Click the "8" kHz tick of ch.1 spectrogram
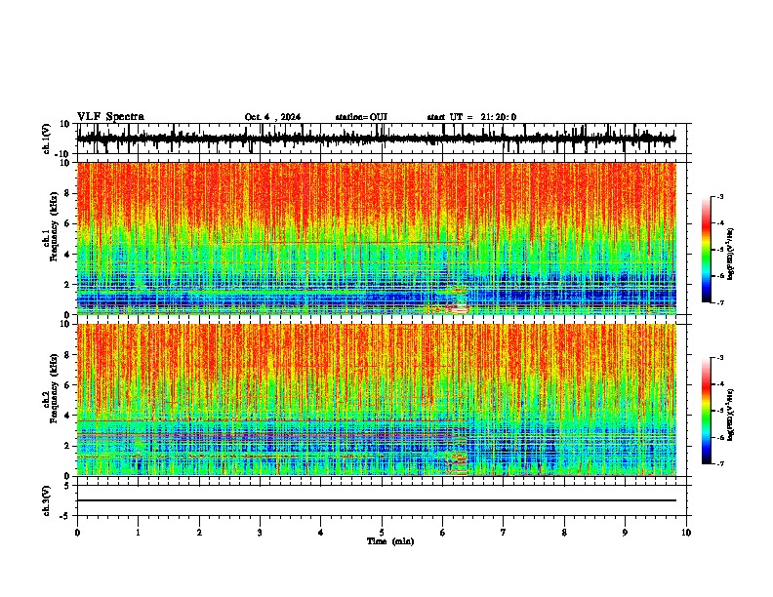 point(68,193)
